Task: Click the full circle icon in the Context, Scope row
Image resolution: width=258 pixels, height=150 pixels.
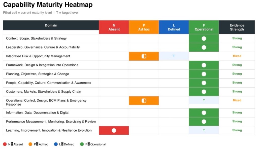Action: click(x=204, y=39)
